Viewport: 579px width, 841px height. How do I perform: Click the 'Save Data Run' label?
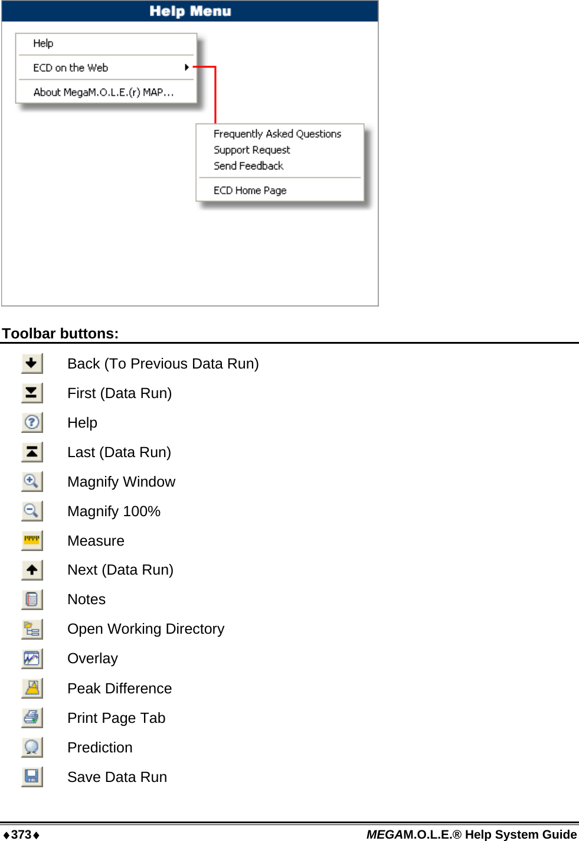[117, 777]
